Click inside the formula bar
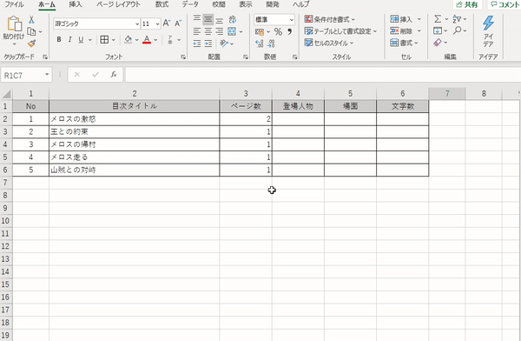521x341 pixels. (x=322, y=75)
